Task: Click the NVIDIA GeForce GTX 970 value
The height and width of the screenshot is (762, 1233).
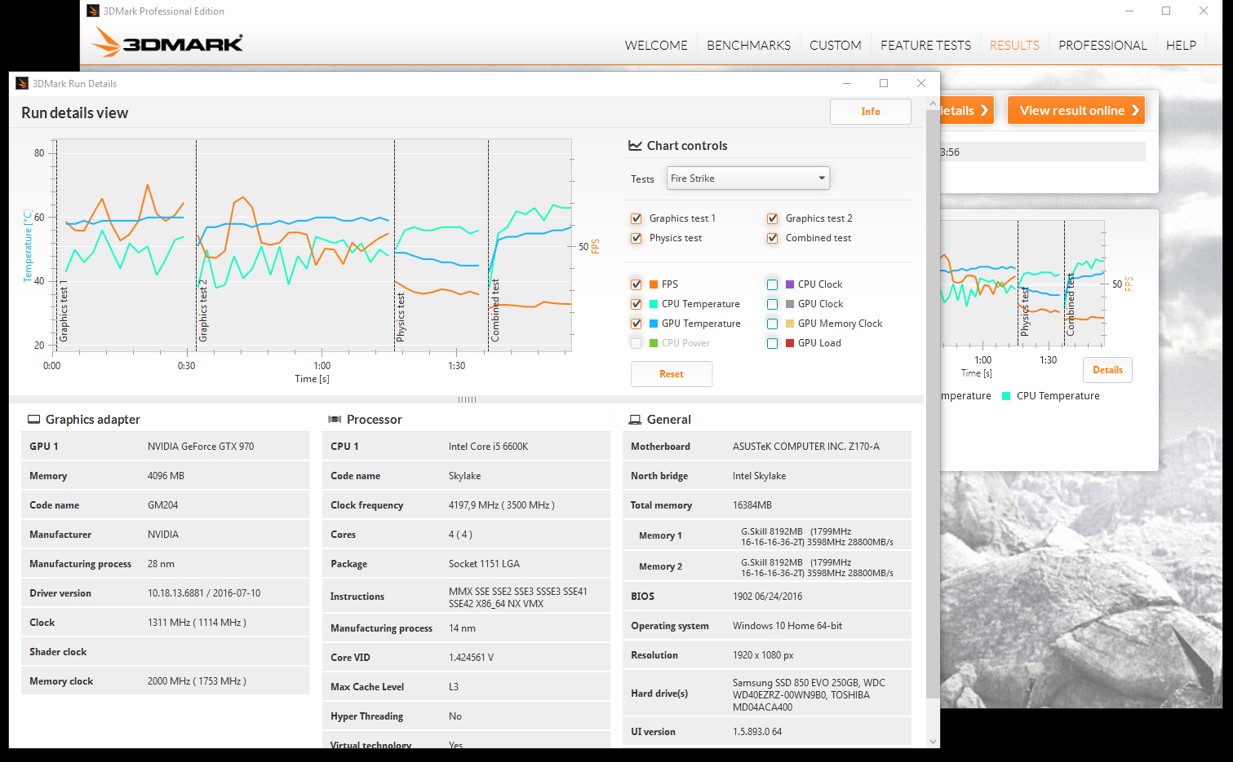Action: click(x=201, y=447)
